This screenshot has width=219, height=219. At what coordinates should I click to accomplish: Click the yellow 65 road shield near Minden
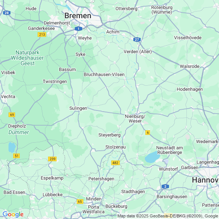[80, 202]
